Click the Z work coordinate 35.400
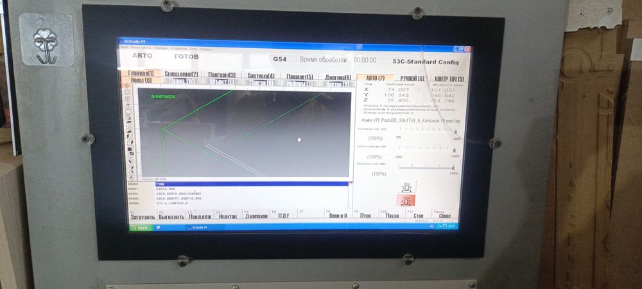This screenshot has height=289, width=642. [397, 100]
